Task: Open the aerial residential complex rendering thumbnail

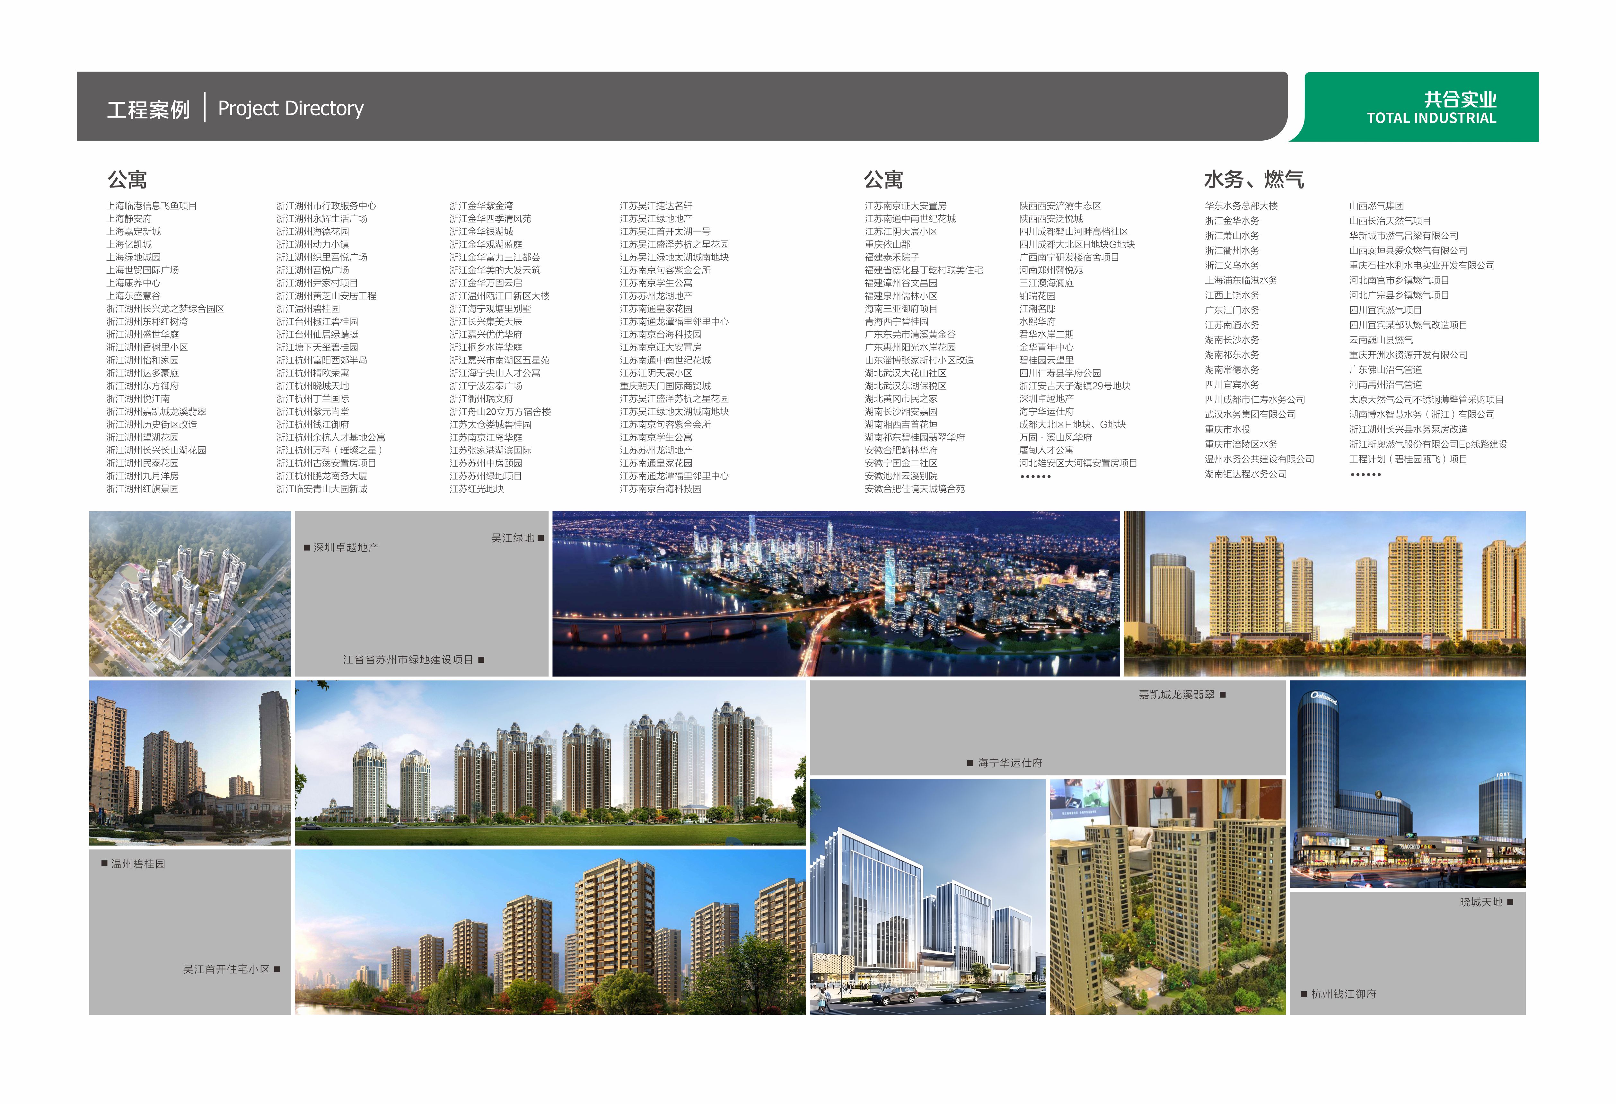Action: pyautogui.click(x=190, y=594)
